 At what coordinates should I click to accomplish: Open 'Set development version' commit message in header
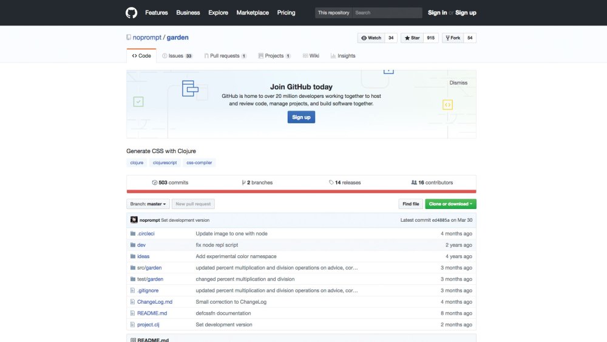coord(185,220)
